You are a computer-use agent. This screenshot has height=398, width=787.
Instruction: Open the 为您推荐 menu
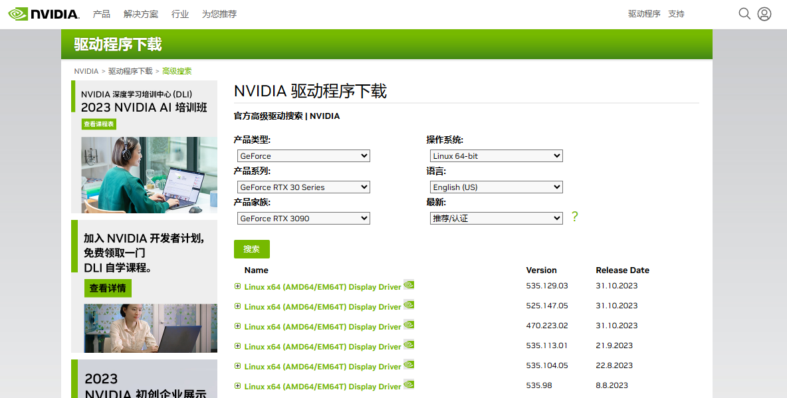(219, 14)
